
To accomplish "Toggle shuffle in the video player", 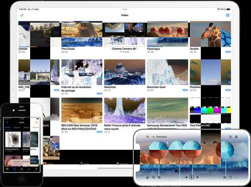I will point(224,177).
